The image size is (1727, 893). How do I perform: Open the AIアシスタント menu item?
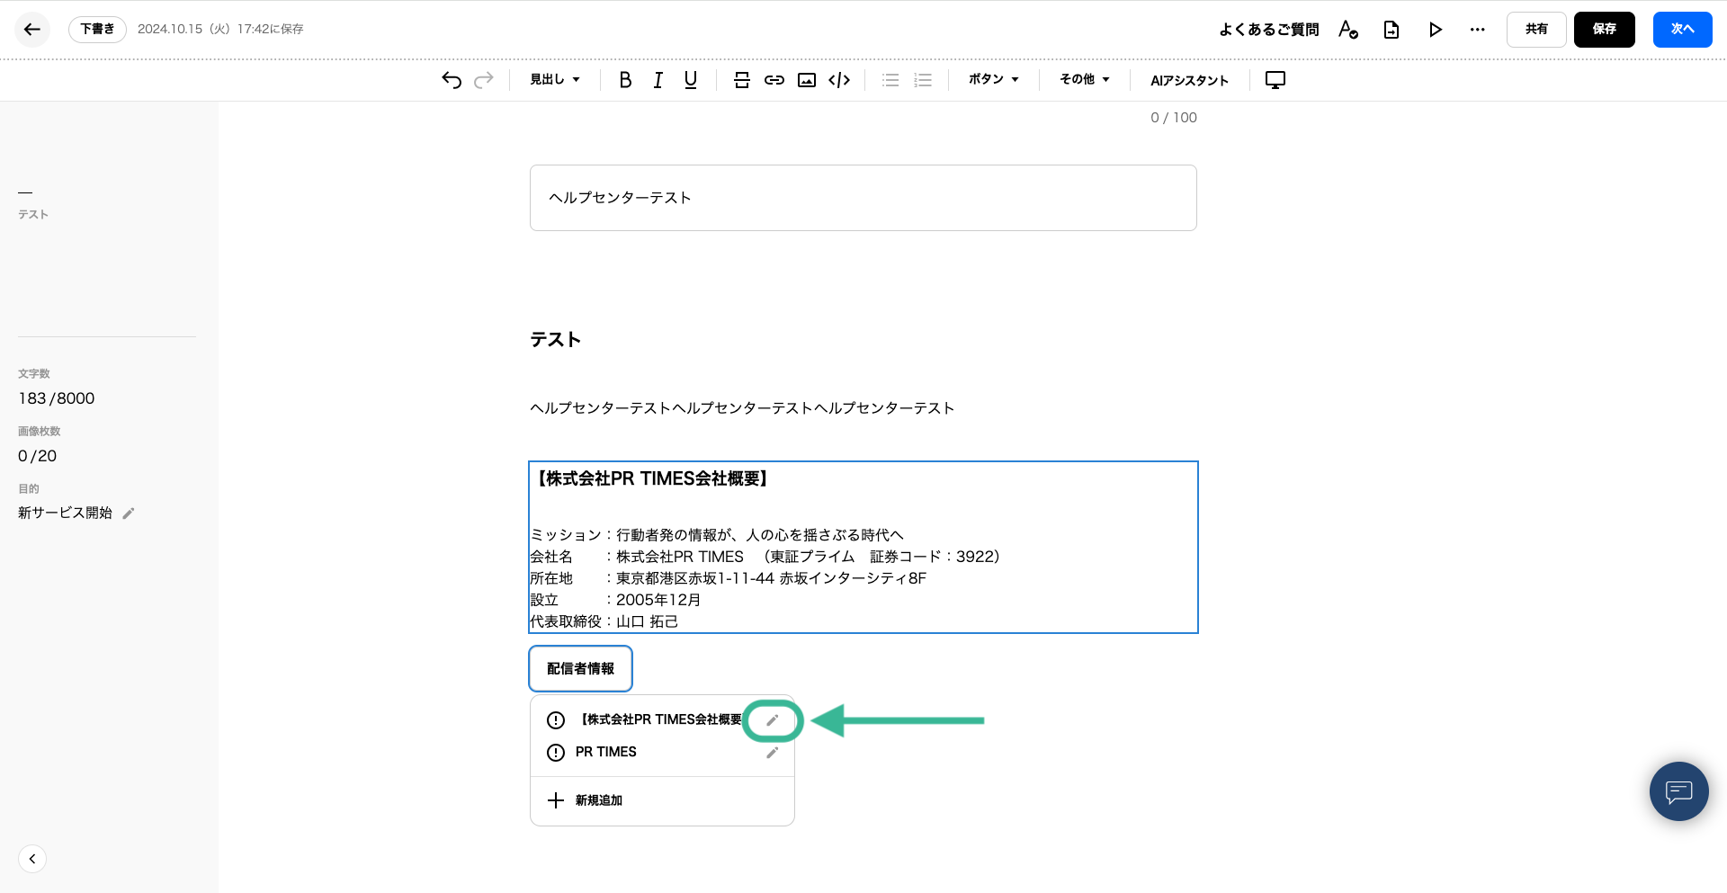pos(1189,81)
